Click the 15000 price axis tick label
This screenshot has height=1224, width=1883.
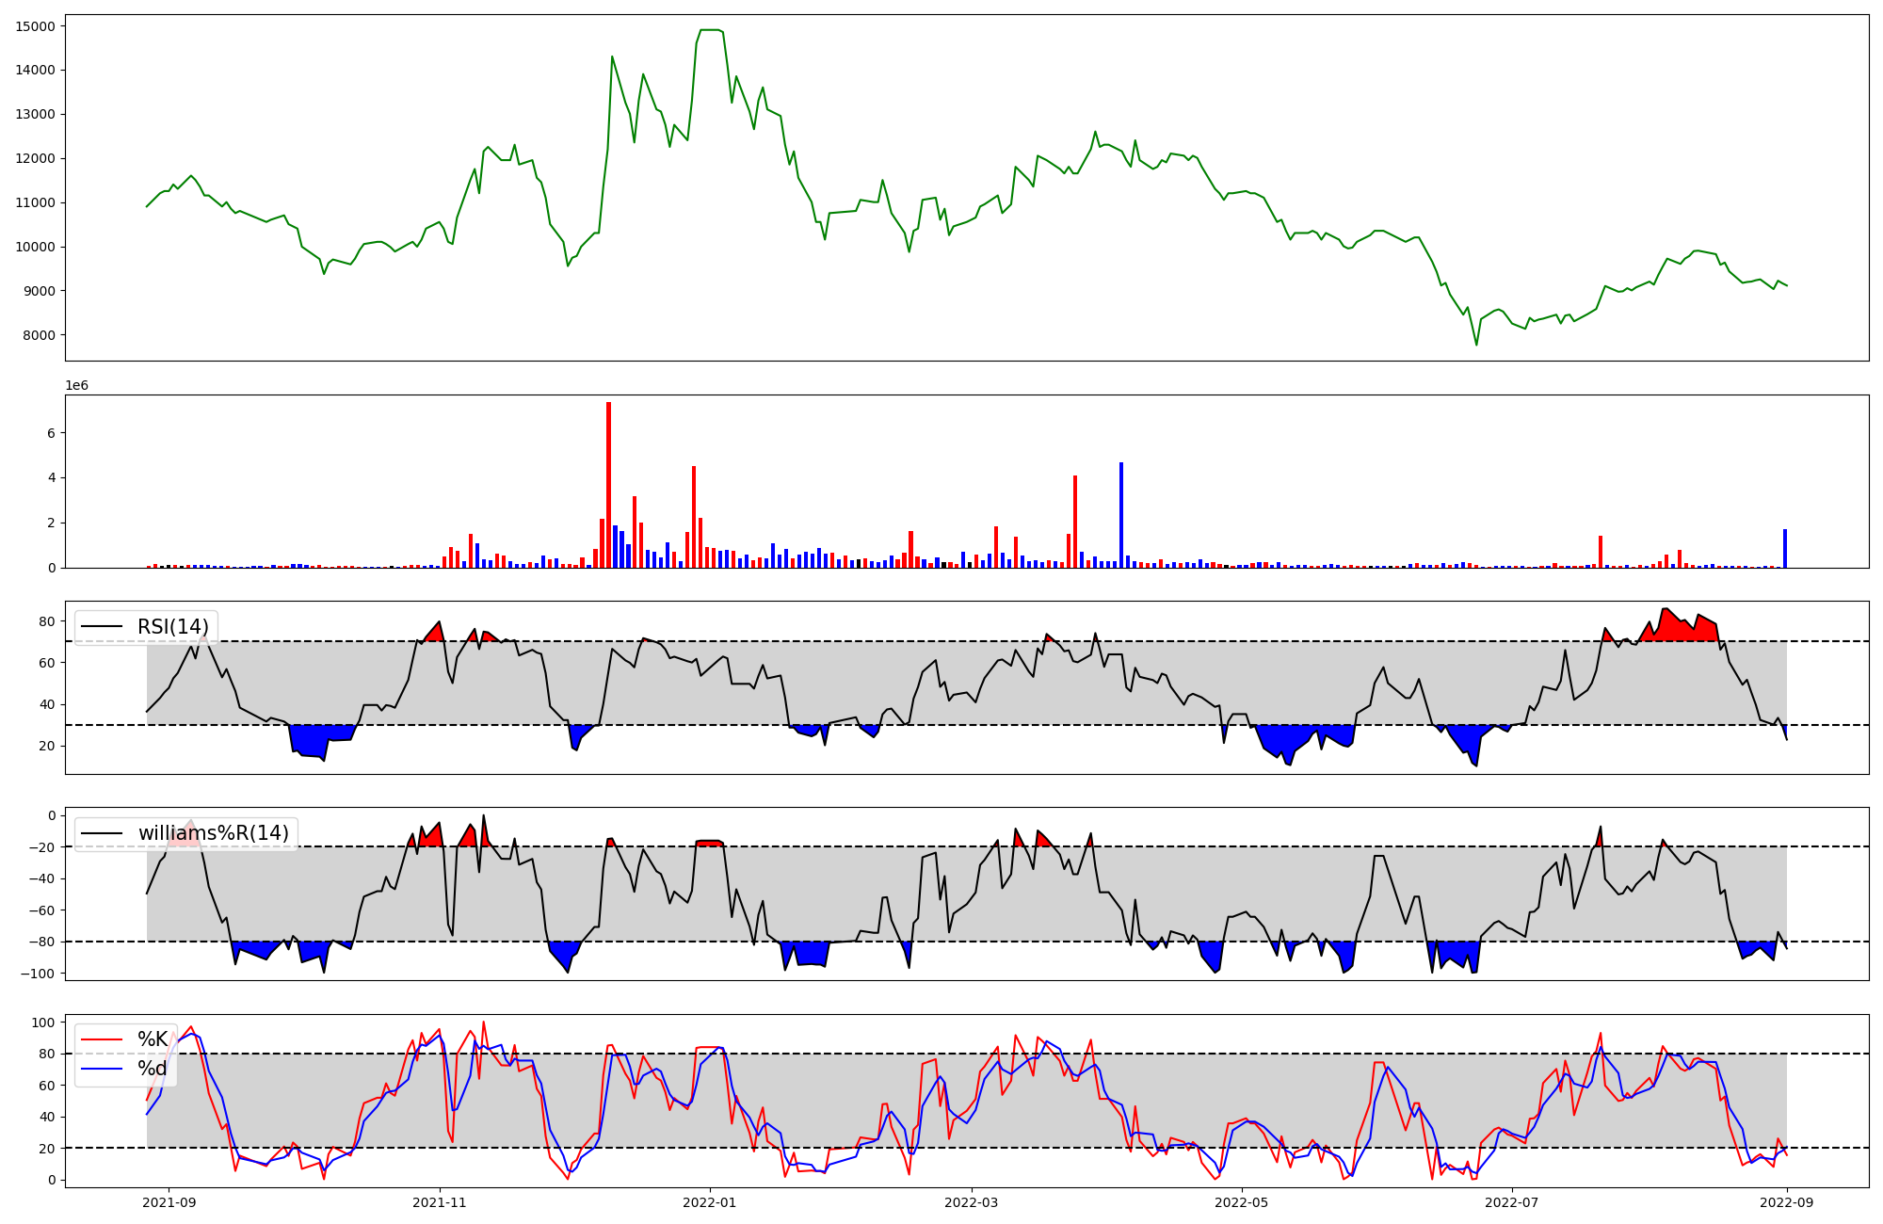coord(35,26)
